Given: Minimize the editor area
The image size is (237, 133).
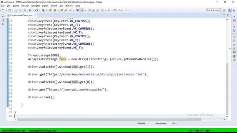Looking at the screenshot, I should (x=224, y=15).
